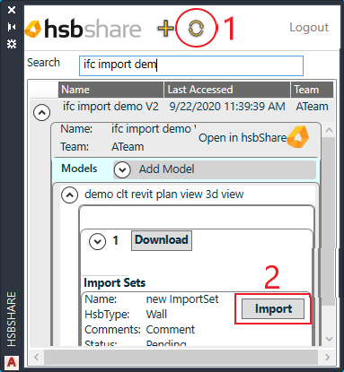Click the yellow plus add project icon
Image resolution: width=344 pixels, height=372 pixels.
[x=165, y=29]
